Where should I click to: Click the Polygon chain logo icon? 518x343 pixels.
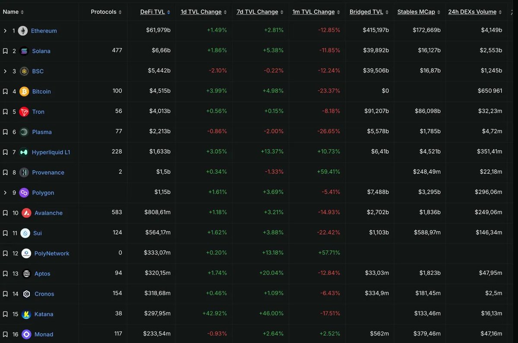(24, 193)
